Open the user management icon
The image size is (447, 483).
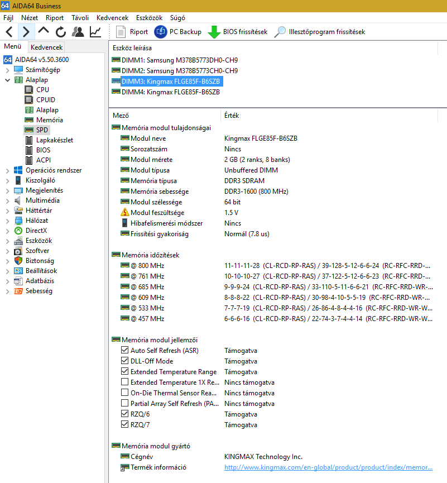click(x=78, y=32)
